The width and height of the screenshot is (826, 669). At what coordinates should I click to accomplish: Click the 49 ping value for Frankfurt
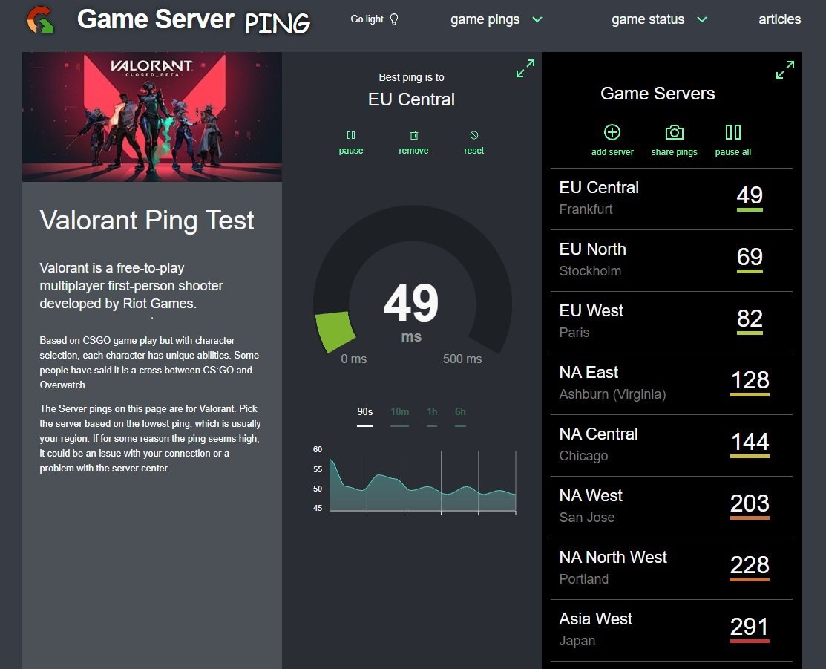pos(750,195)
